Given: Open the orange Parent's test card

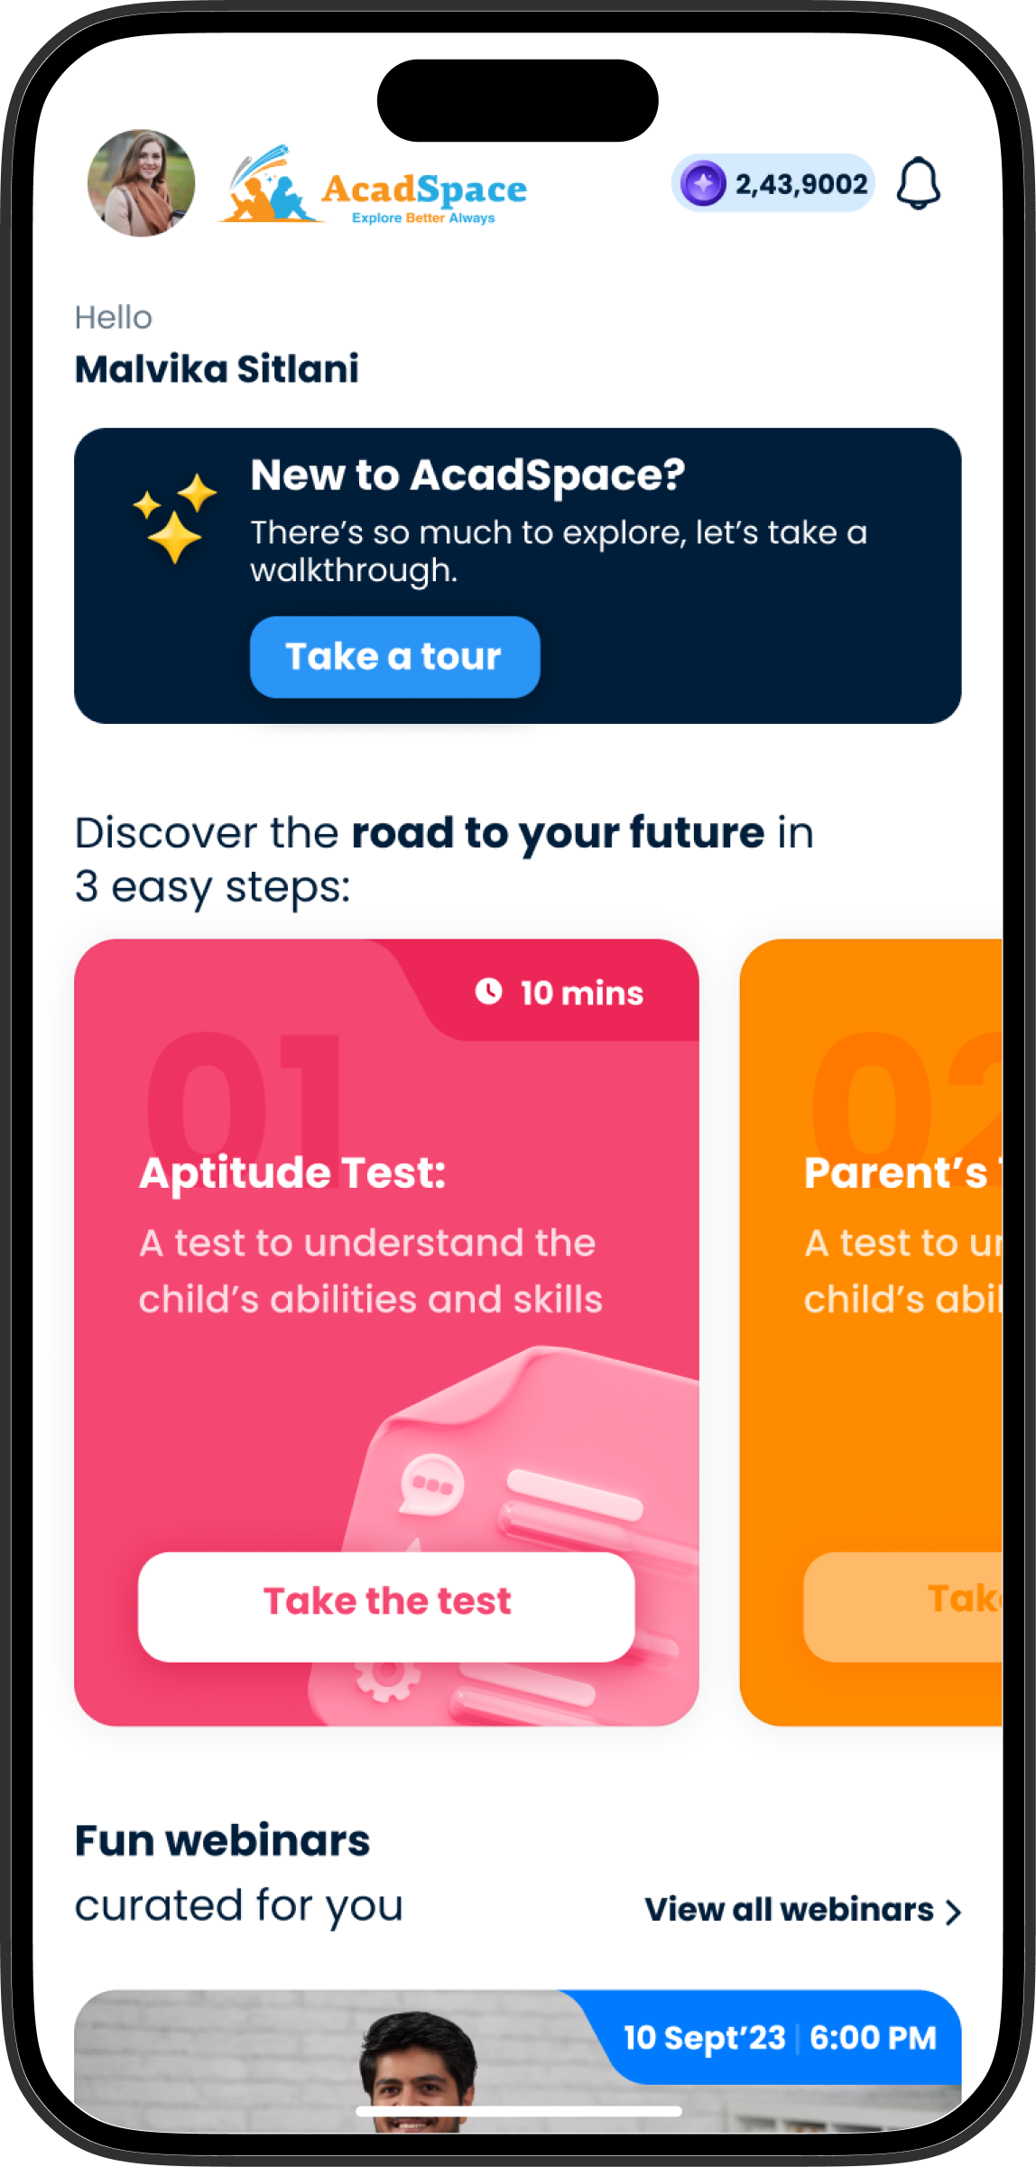Looking at the screenshot, I should coord(871,1332).
